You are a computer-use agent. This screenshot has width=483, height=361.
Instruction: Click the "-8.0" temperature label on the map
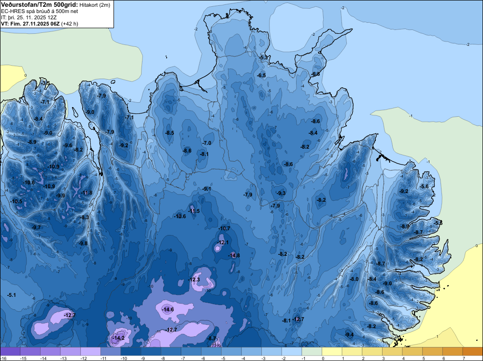point(354,279)
